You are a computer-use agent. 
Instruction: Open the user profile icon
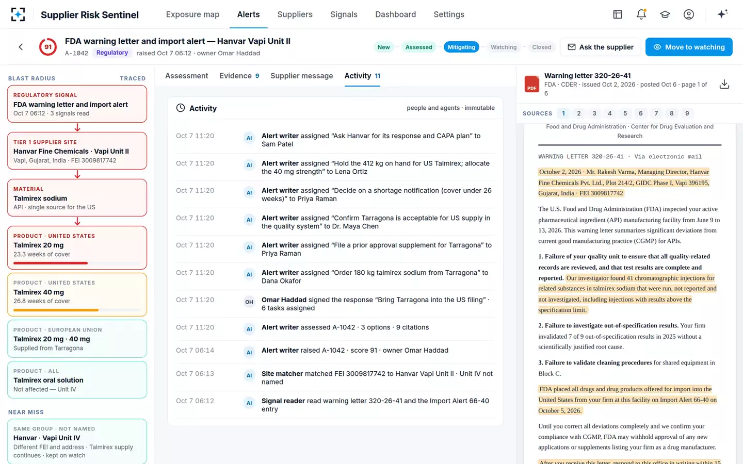point(689,14)
